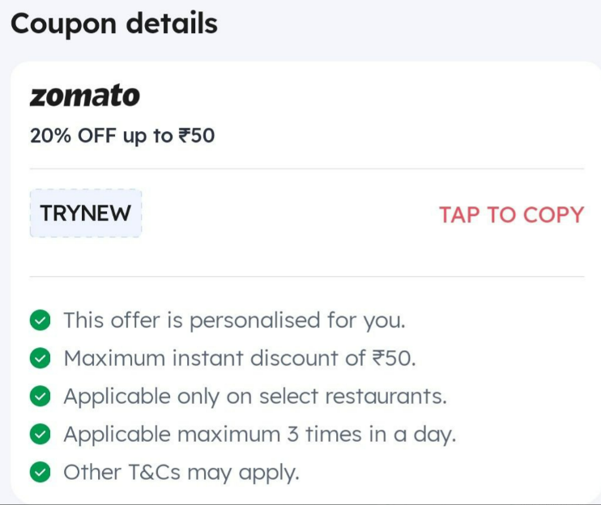Click green check beside 'Maximum instant discount'
Viewport: 601px width, 505px height.
[40, 359]
